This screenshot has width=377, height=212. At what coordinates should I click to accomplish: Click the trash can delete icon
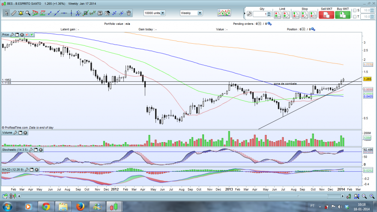coord(129,13)
